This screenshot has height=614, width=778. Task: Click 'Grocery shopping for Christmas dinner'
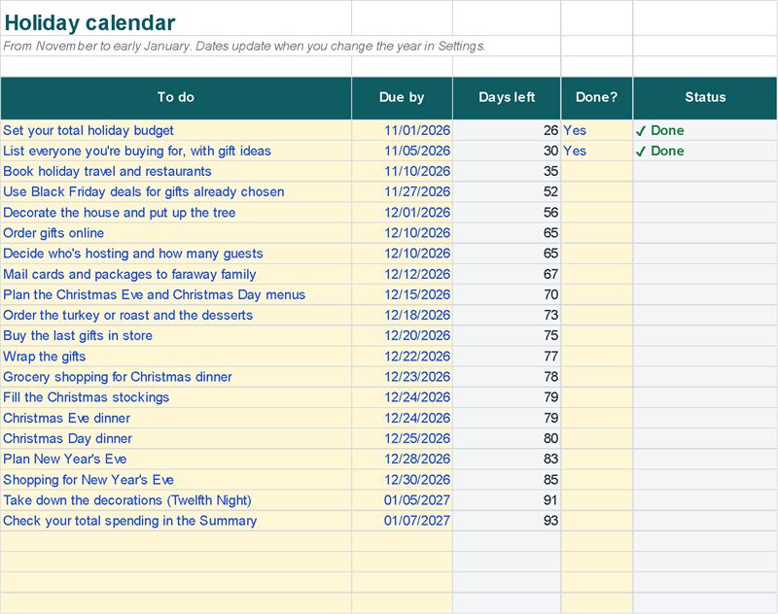coord(176,377)
